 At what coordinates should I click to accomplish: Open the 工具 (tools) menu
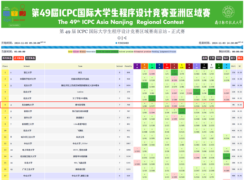[212, 58]
